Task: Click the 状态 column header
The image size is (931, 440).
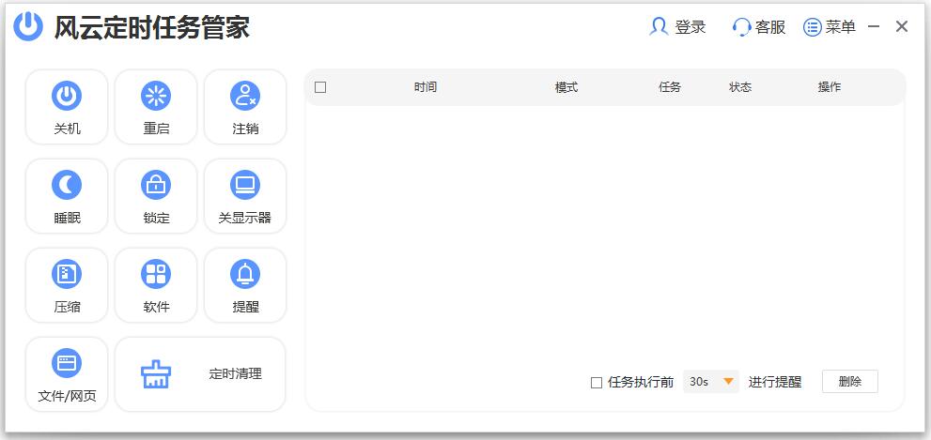Action: pos(740,87)
